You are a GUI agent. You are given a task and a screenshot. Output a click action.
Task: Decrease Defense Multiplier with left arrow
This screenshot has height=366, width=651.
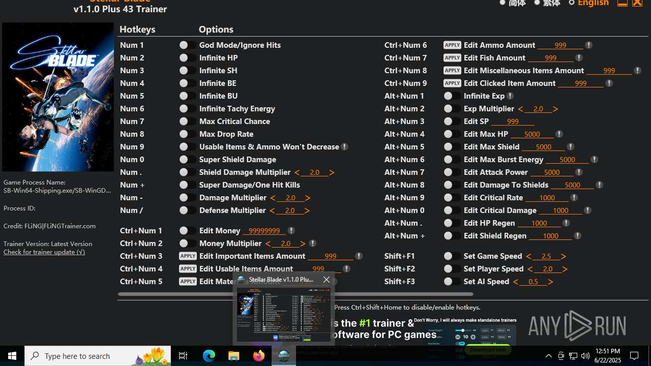tap(272, 210)
